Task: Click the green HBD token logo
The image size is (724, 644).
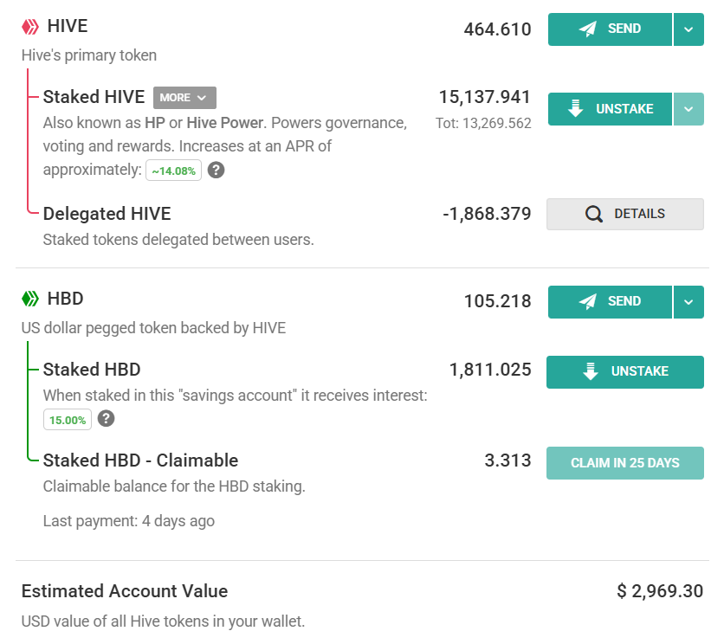Action: (x=30, y=299)
